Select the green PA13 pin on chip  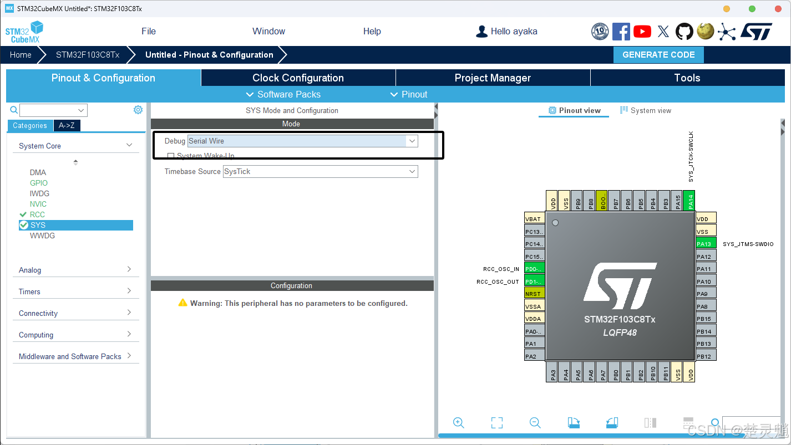click(x=706, y=244)
